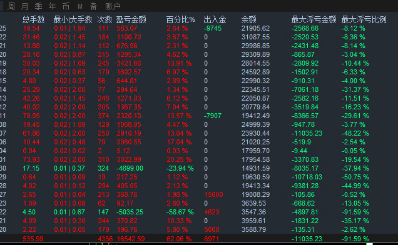Click the lot range cell 0.01 | 0.67
The width and height of the screenshot is (398, 245).
(x=70, y=212)
